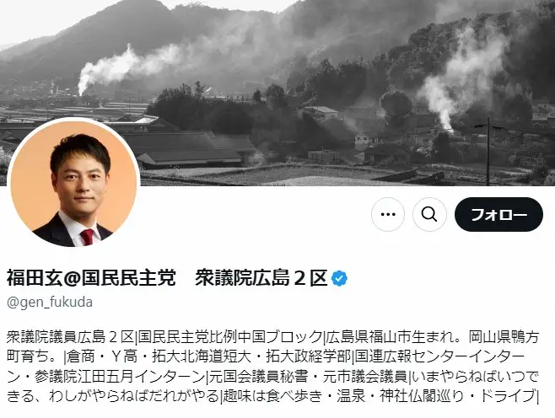555x418 pixels.
Task: Click the 衆議院広島2区 text in the profile title
Action: tap(261, 278)
